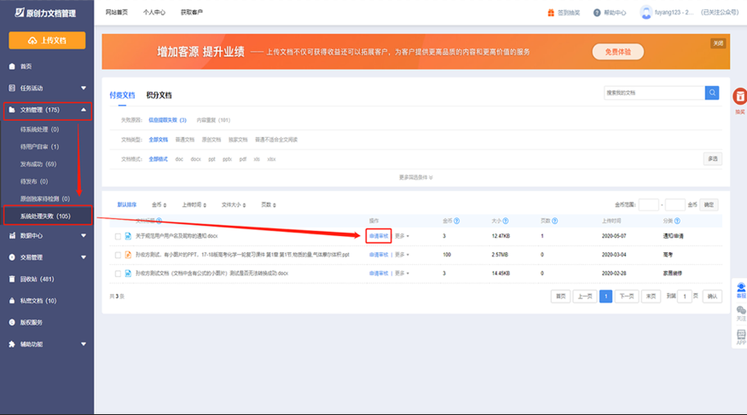Click the orange 上传文档 button

point(47,40)
